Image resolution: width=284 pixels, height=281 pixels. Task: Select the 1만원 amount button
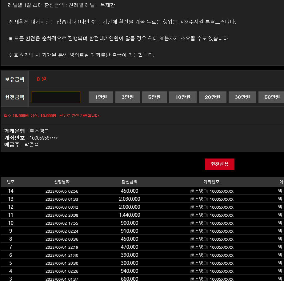(x=101, y=97)
